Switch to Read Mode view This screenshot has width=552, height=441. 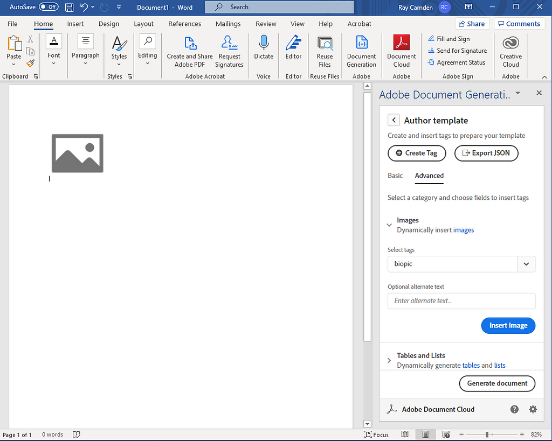tap(405, 435)
